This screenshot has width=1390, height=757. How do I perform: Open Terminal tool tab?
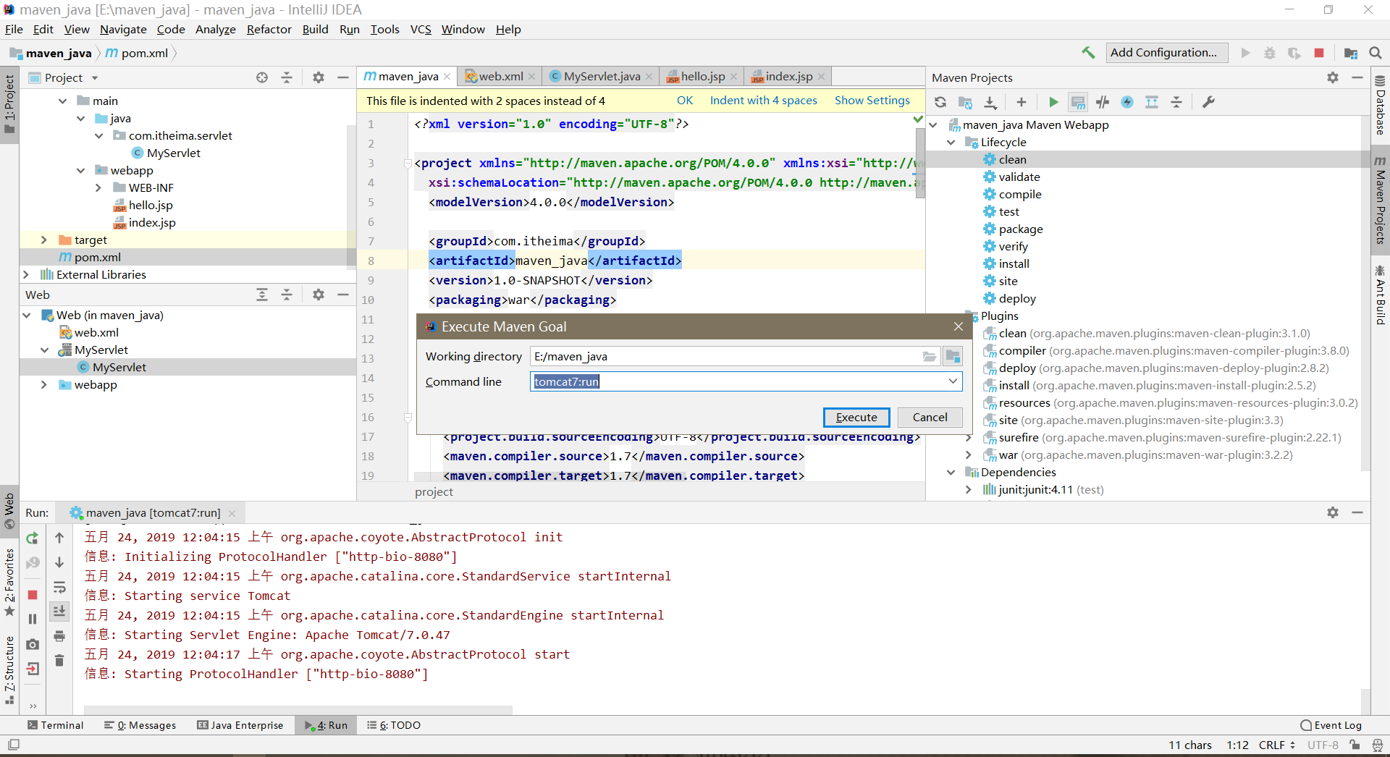[x=56, y=725]
